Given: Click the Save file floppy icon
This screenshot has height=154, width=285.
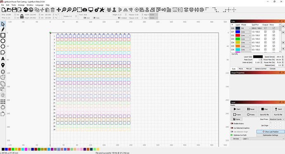Looking at the screenshot, I should [14, 10].
